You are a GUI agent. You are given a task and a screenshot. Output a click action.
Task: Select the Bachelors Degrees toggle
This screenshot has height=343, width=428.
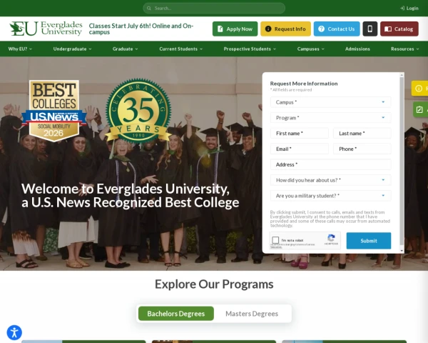tap(176, 314)
